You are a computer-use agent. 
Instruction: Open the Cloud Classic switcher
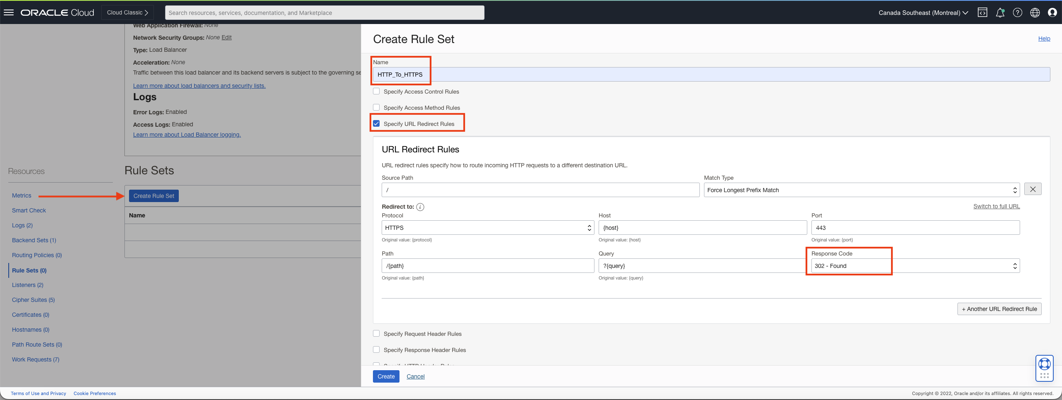[x=127, y=12]
